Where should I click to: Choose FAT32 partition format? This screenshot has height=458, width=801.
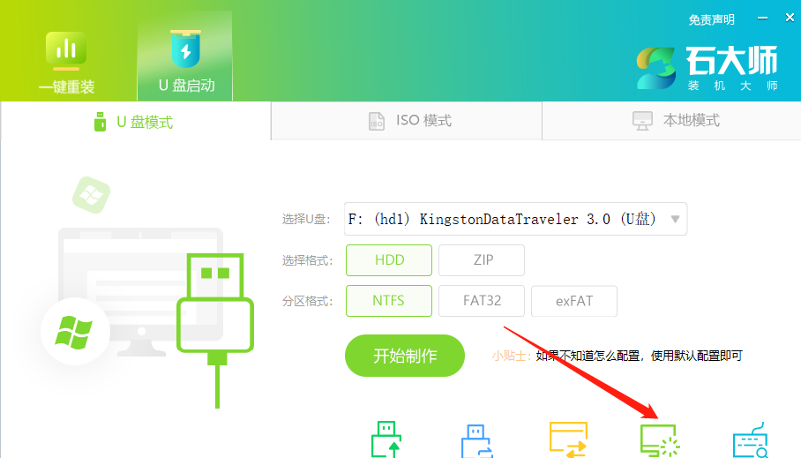pyautogui.click(x=482, y=301)
